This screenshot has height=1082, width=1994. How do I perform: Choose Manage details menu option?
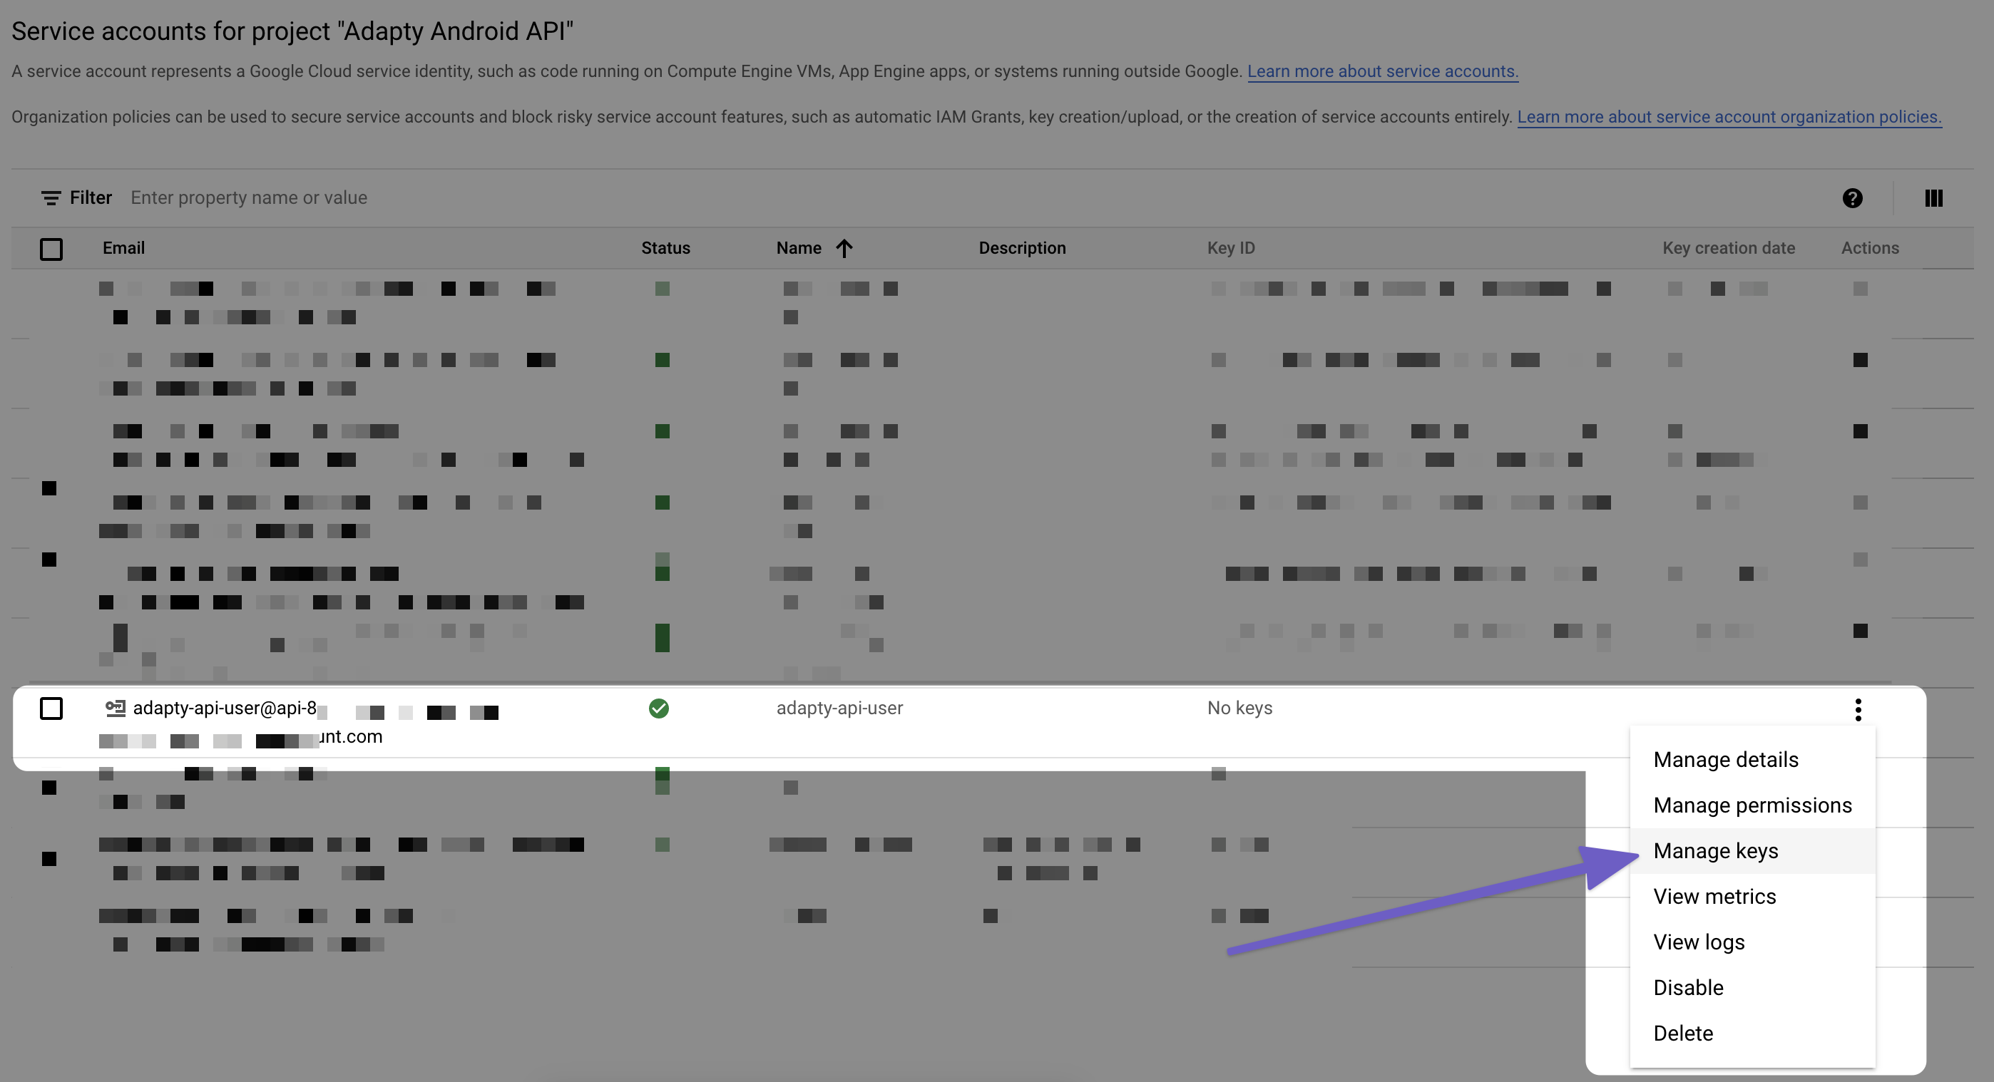click(x=1725, y=760)
